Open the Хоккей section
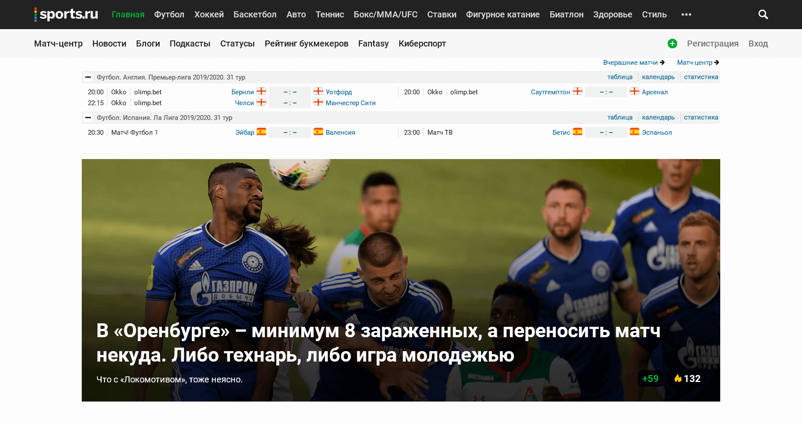The image size is (802, 425). pyautogui.click(x=209, y=14)
